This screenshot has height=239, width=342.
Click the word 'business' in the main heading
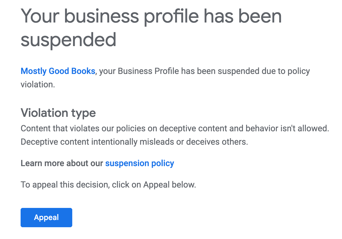[x=101, y=17]
